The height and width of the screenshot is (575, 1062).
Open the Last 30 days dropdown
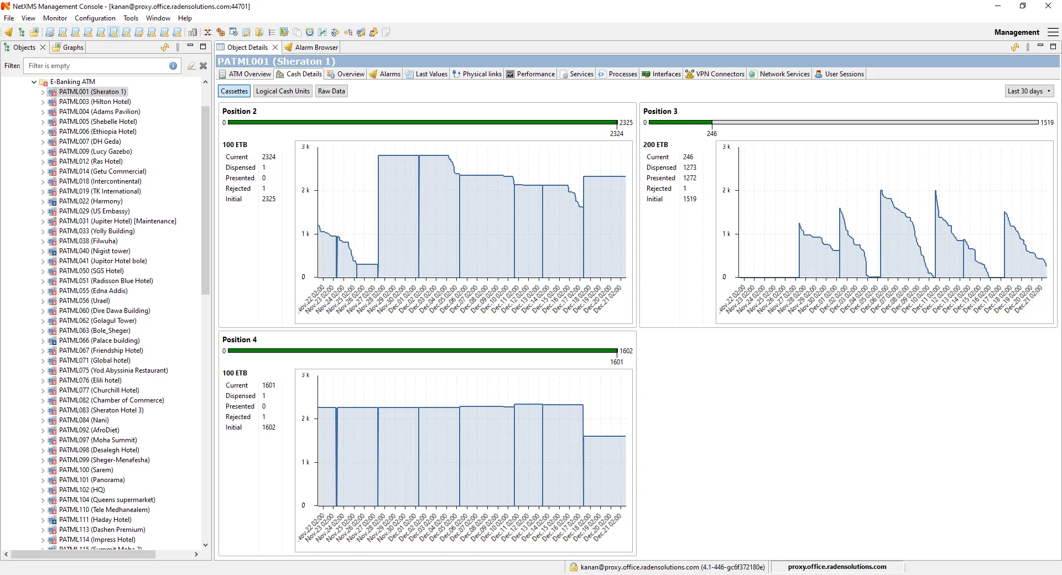[1029, 91]
